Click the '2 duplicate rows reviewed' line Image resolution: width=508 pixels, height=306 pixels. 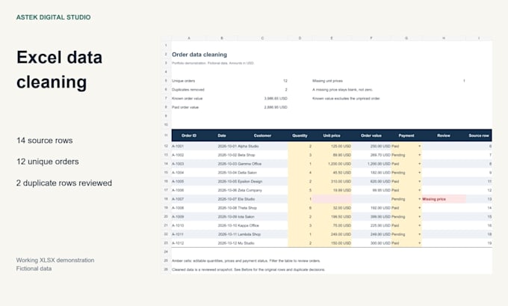point(64,183)
